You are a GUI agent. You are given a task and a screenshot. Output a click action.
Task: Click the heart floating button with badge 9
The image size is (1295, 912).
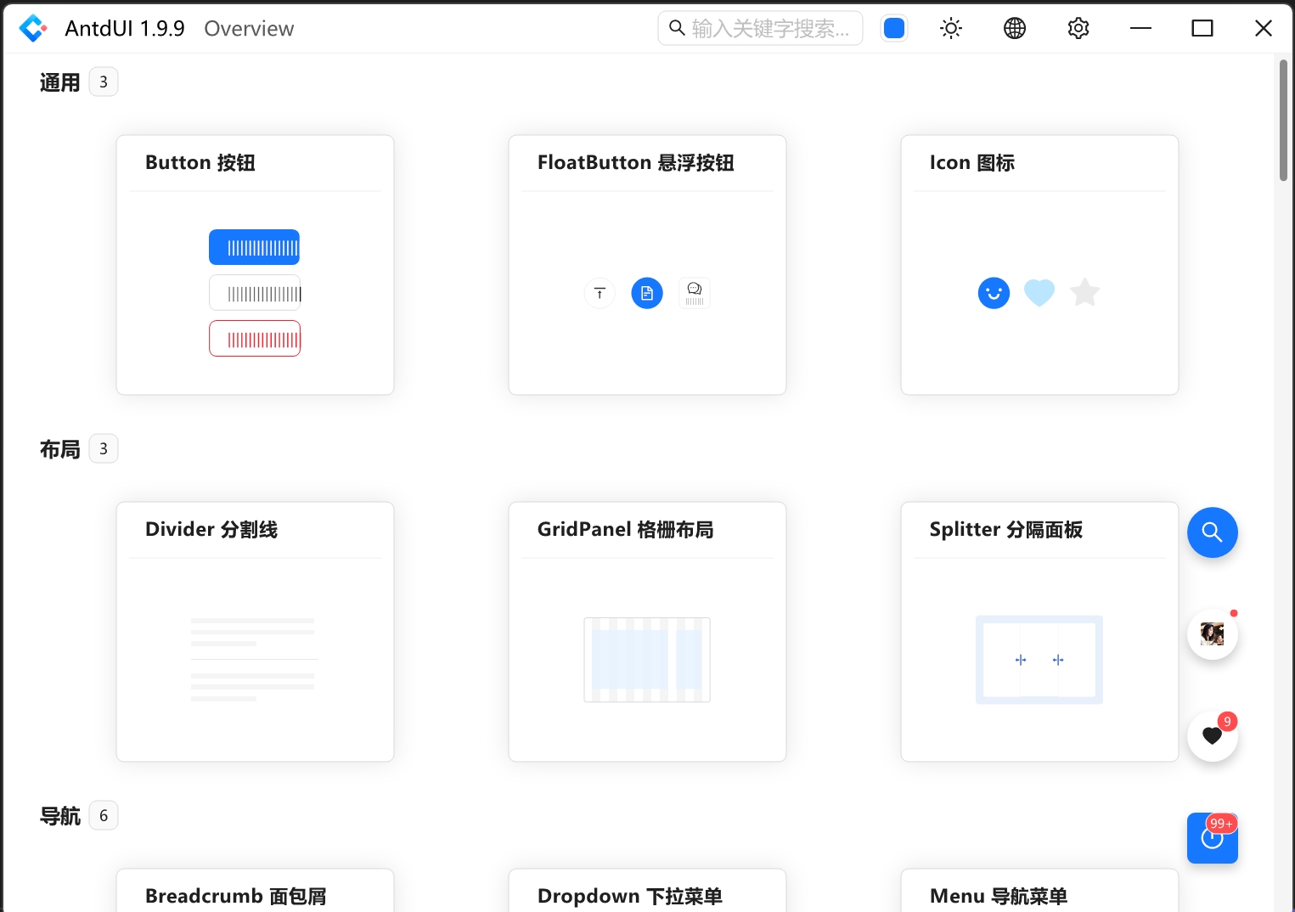pos(1212,735)
